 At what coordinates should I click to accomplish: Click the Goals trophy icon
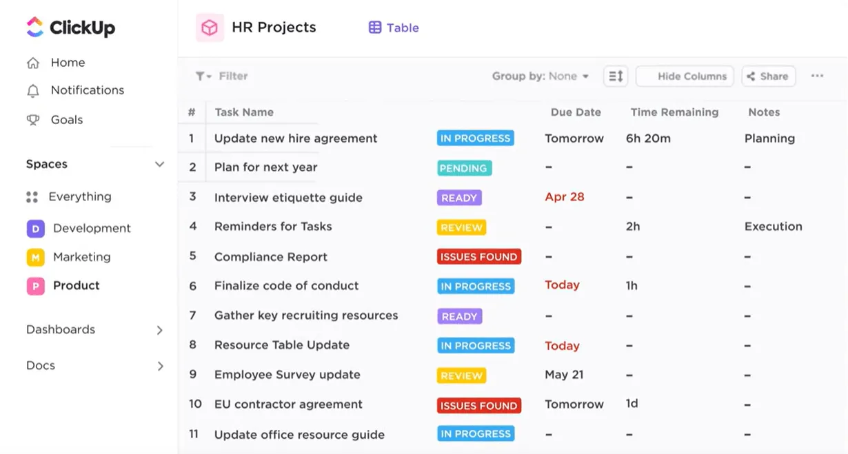pyautogui.click(x=32, y=120)
